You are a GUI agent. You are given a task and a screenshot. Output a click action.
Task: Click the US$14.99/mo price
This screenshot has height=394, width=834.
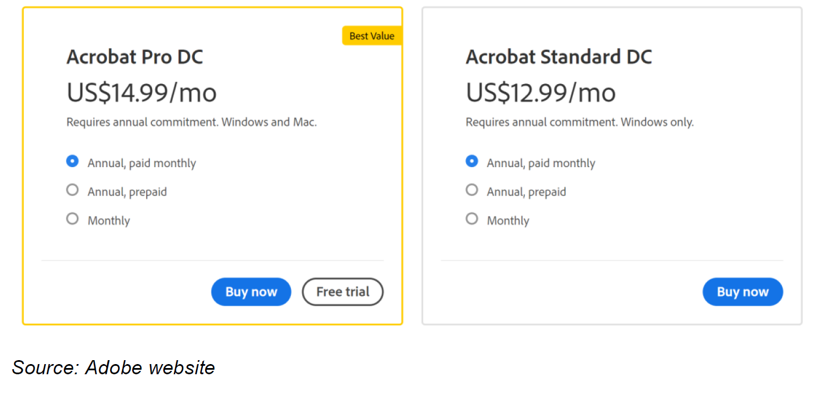(141, 93)
